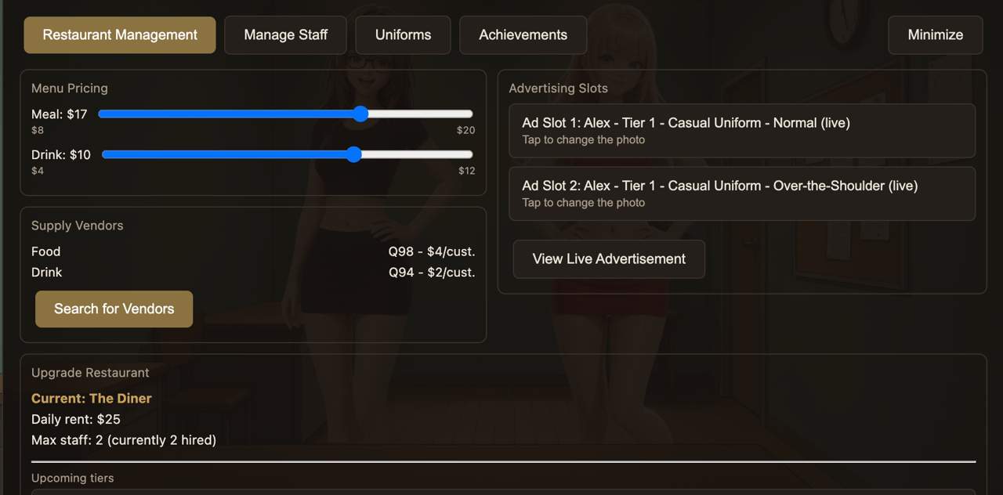Image resolution: width=1003 pixels, height=495 pixels.
Task: Switch to the Manage Staff tab
Action: [286, 35]
